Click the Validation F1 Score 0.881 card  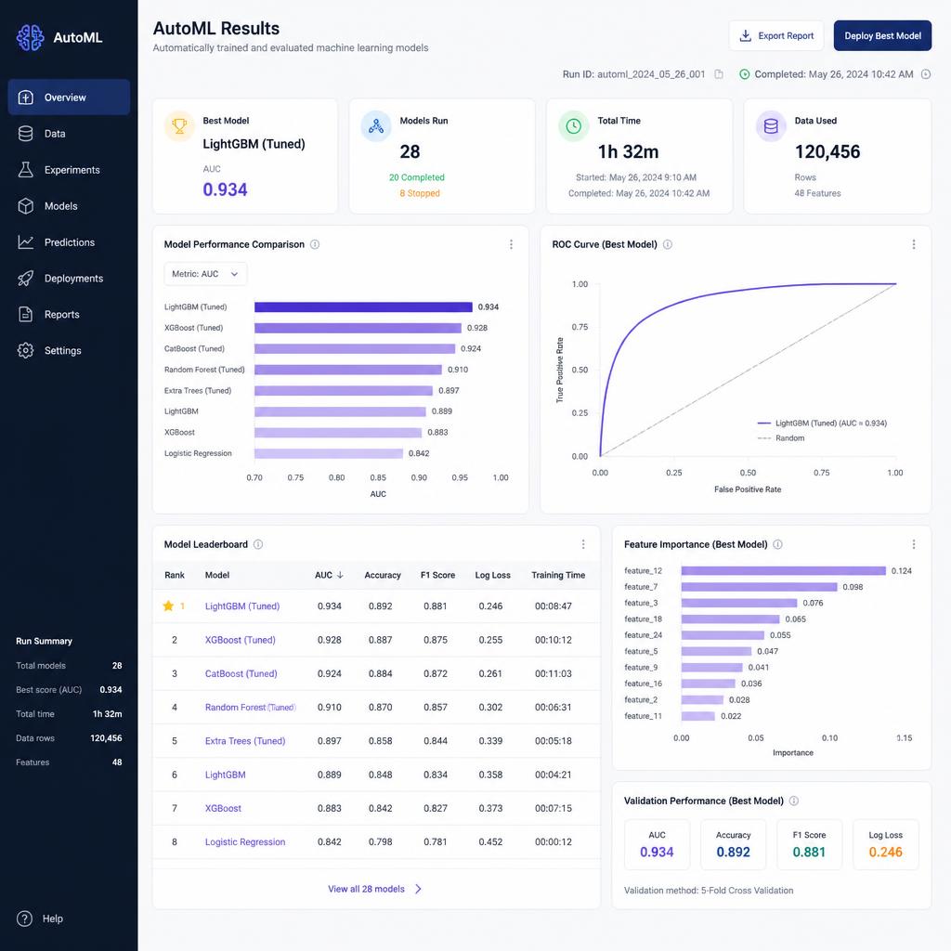(809, 844)
